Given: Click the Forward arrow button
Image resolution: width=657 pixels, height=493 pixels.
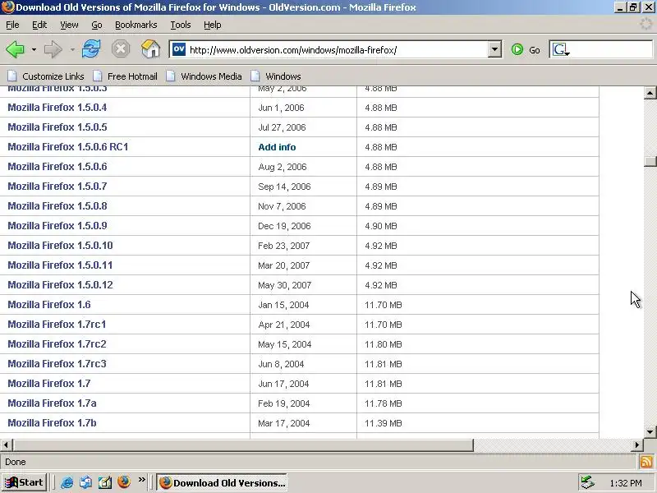Looking at the screenshot, I should (x=53, y=49).
